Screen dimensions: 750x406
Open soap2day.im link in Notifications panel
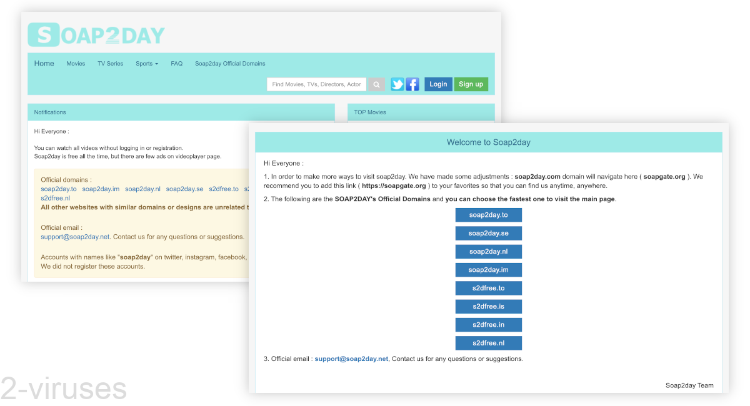101,189
